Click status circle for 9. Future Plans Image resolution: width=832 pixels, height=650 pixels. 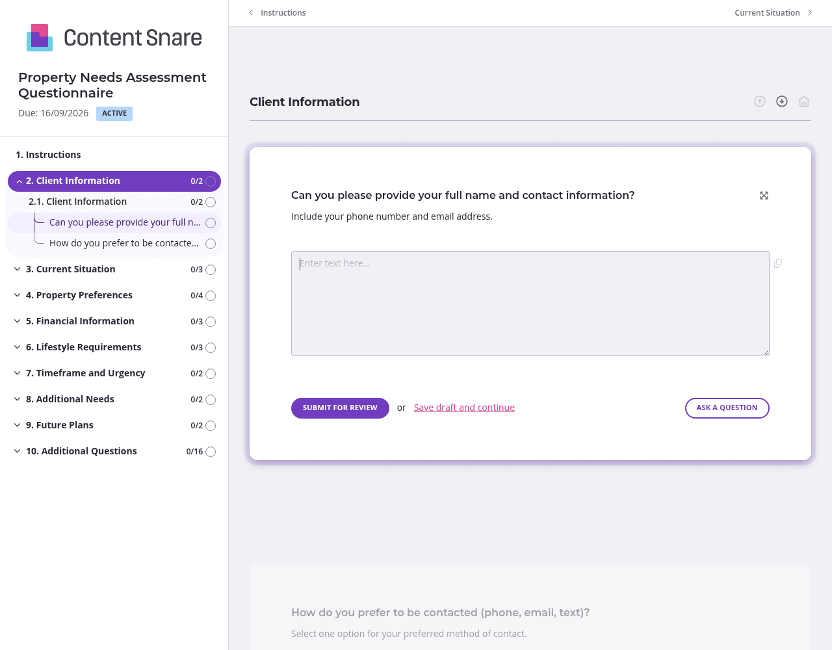[x=211, y=426]
